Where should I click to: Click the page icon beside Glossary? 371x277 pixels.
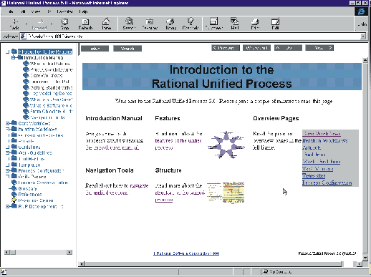(x=14, y=188)
